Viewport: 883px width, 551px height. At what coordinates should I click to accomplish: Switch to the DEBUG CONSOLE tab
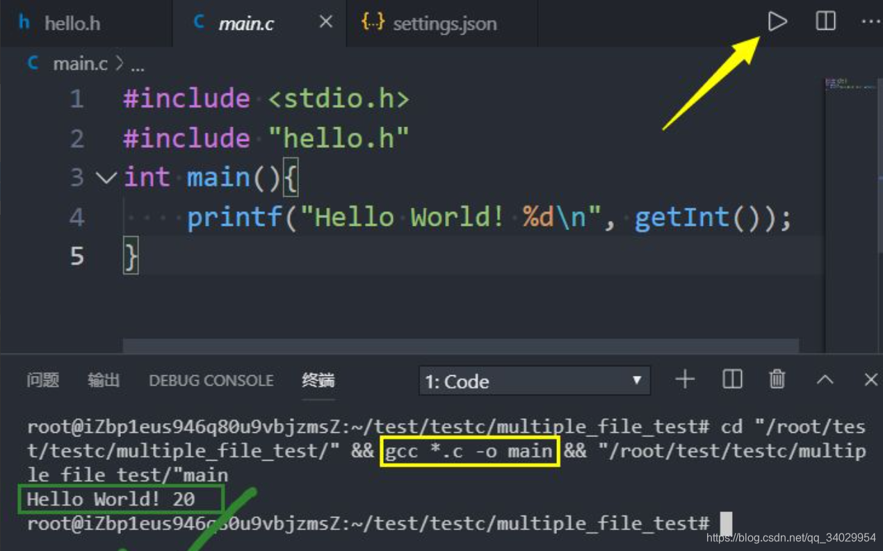[211, 381]
